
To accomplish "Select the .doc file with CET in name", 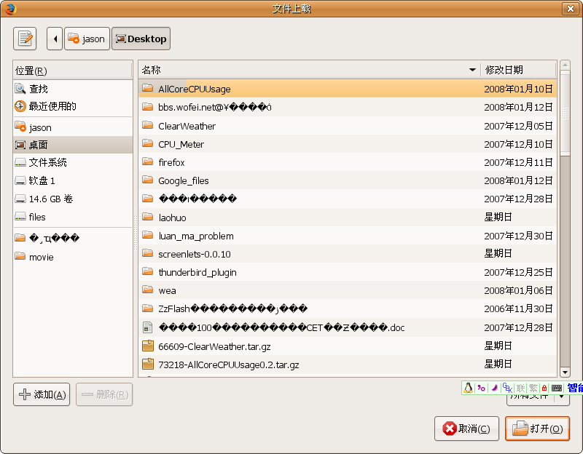I will [348, 327].
